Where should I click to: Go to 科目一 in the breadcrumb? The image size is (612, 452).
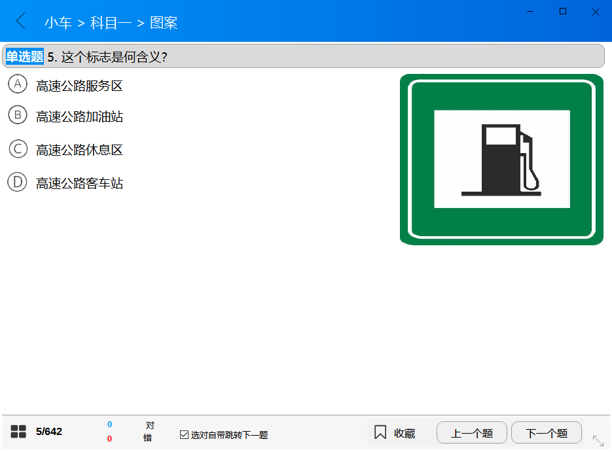coord(111,23)
